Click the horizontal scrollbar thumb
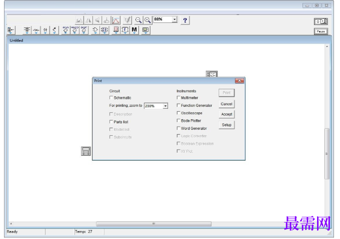 pyautogui.click(x=153, y=224)
